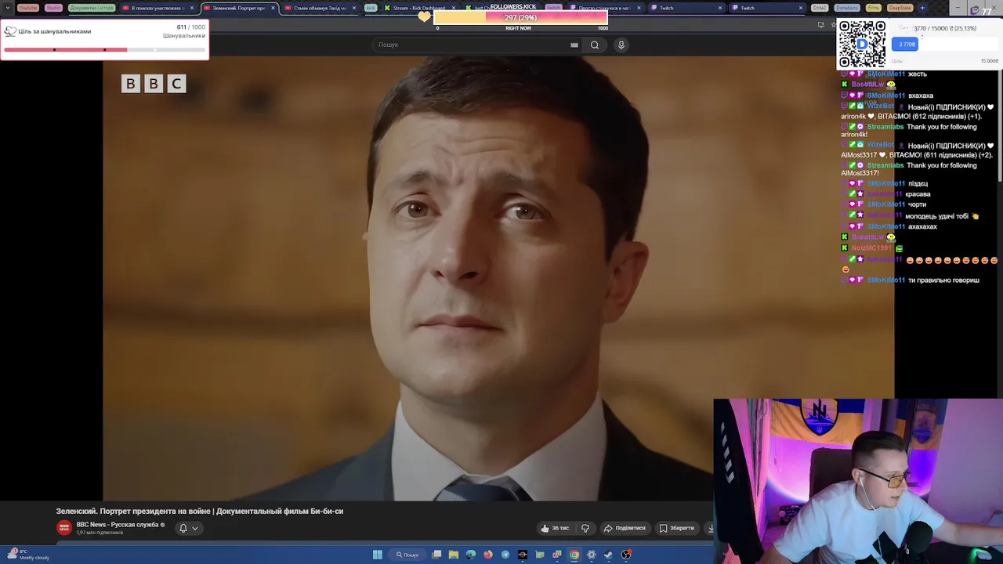Open the new tab plus button
The height and width of the screenshot is (564, 1003).
click(922, 8)
